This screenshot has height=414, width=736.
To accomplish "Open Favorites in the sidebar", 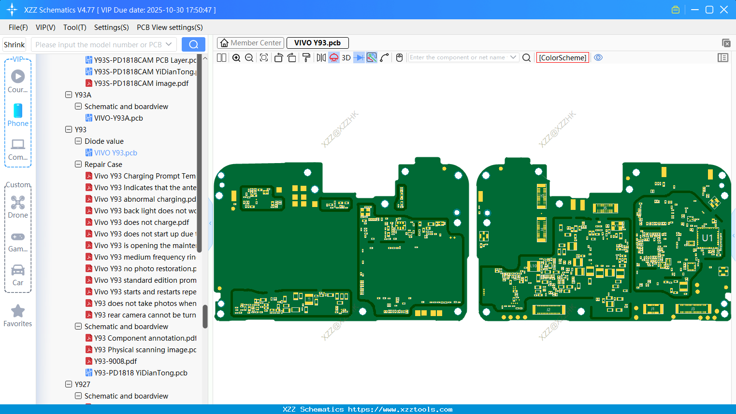I will click(18, 316).
